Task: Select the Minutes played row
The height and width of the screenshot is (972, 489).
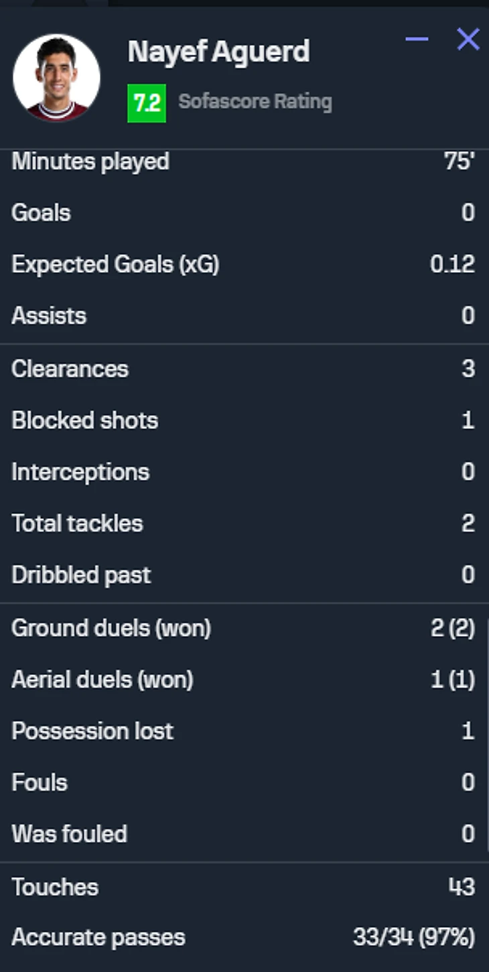Action: point(243,162)
